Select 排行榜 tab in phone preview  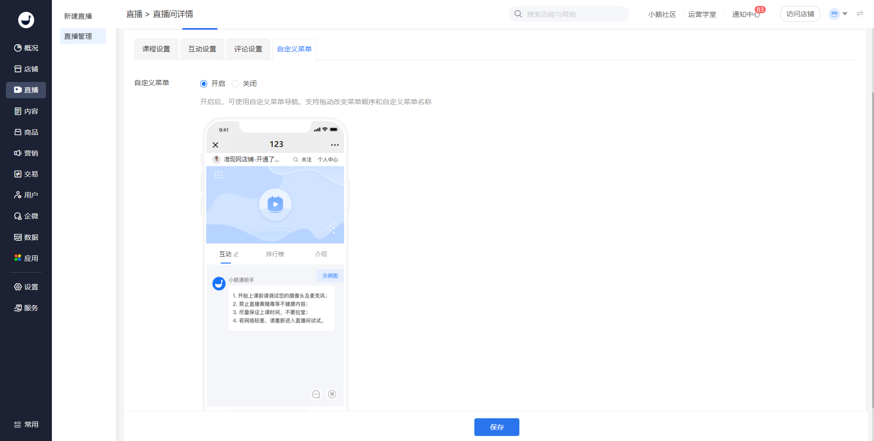click(275, 254)
